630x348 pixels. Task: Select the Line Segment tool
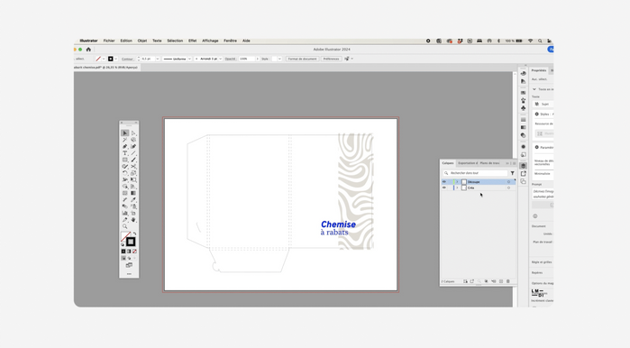tap(133, 153)
